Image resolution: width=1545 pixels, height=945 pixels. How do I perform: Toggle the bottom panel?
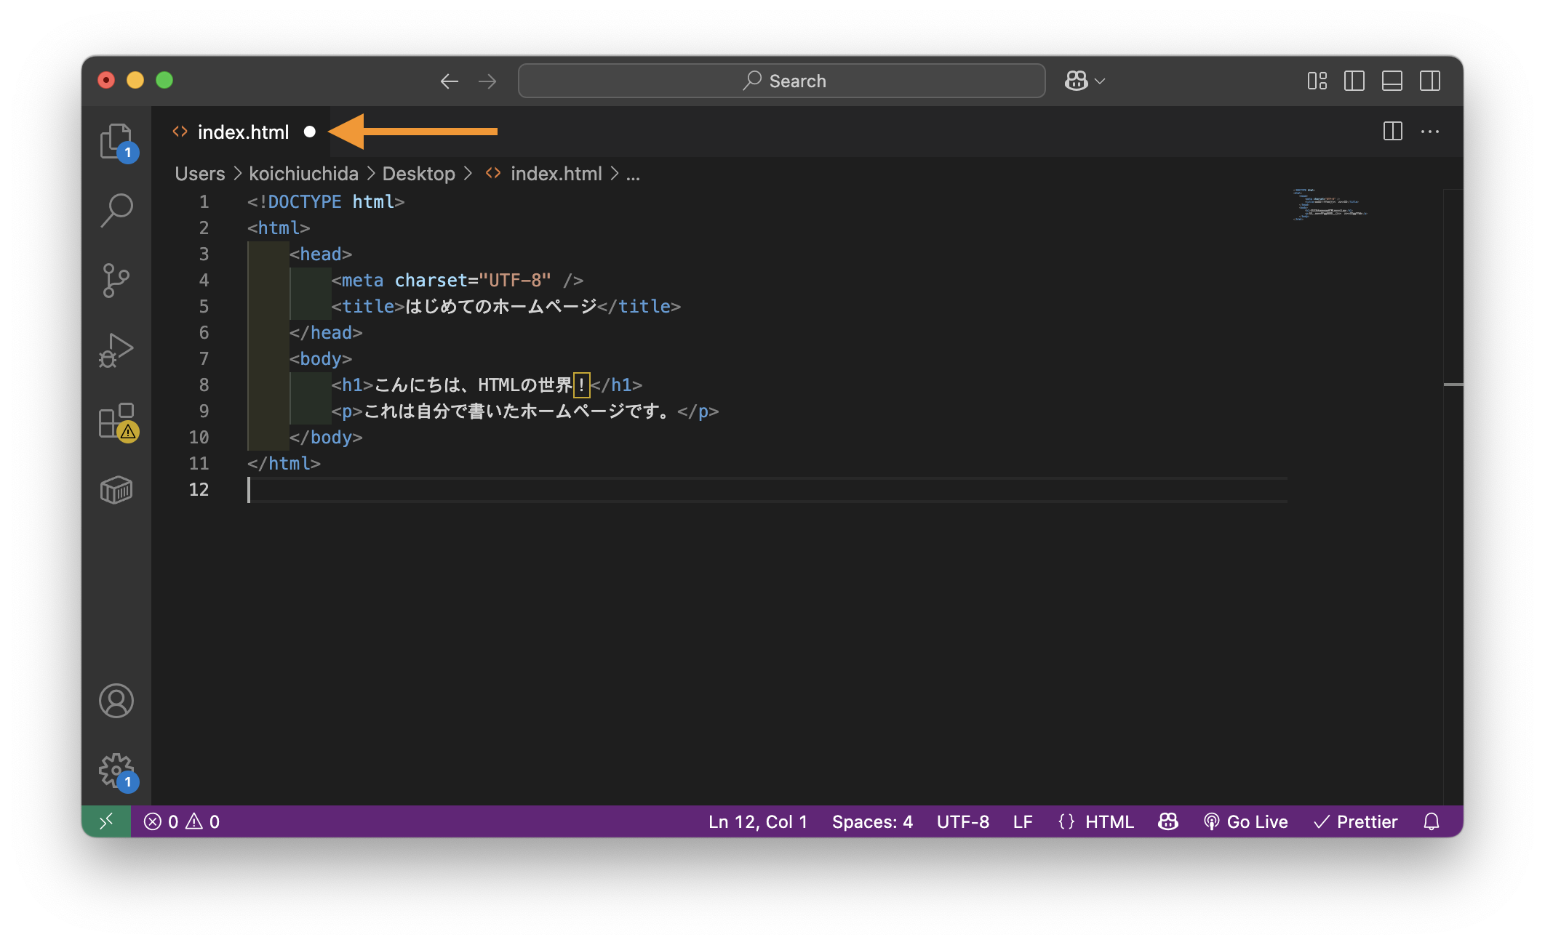click(x=1392, y=81)
